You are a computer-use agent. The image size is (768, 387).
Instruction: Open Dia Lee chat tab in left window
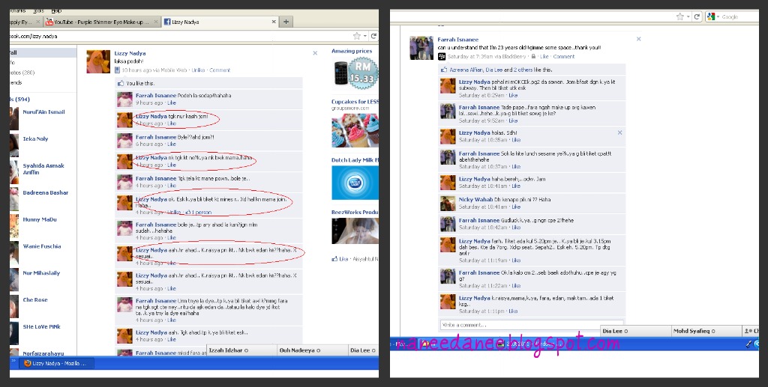point(364,350)
